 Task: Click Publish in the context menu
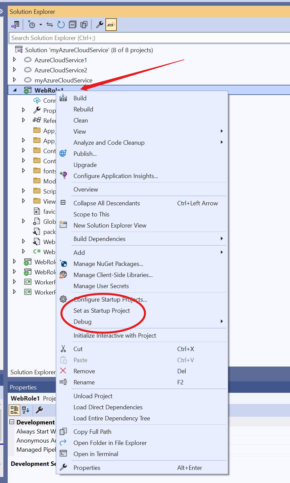85,154
